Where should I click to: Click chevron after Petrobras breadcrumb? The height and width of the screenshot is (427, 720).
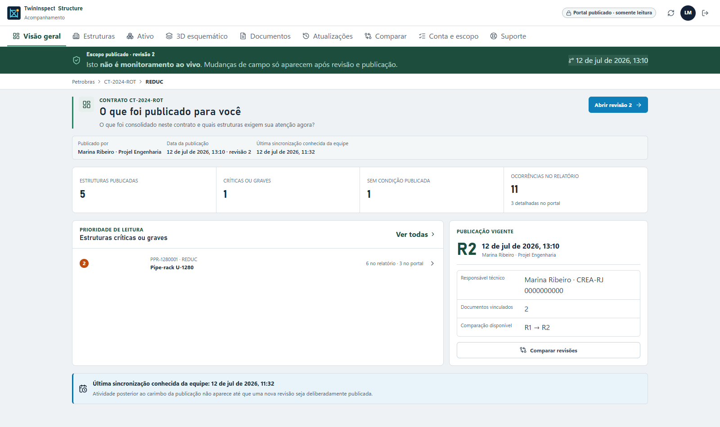coord(99,82)
